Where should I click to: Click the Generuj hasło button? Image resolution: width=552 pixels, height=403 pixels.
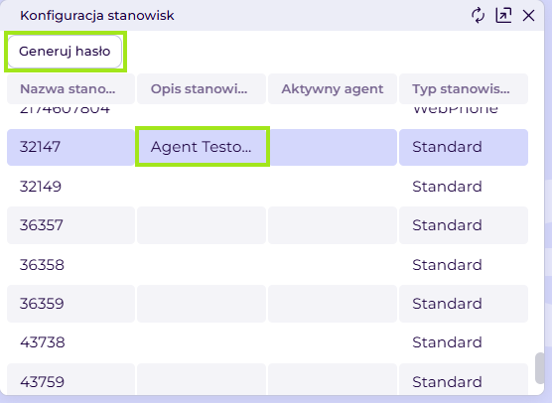click(65, 52)
